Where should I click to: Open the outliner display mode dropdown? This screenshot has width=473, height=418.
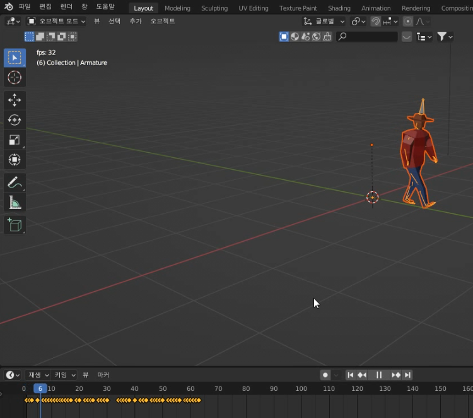pyautogui.click(x=424, y=37)
